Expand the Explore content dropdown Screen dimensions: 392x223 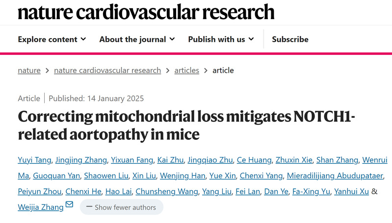pyautogui.click(x=52, y=39)
